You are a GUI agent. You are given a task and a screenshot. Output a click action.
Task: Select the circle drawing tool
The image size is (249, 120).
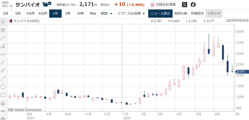click(x=3, y=87)
